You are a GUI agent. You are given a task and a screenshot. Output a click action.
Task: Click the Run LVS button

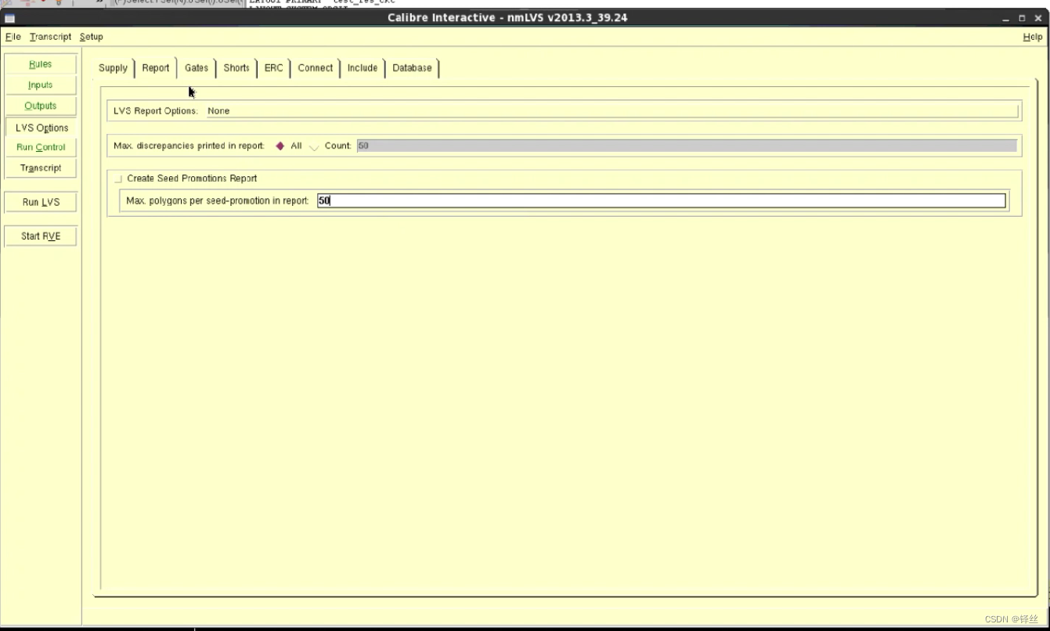tap(41, 202)
